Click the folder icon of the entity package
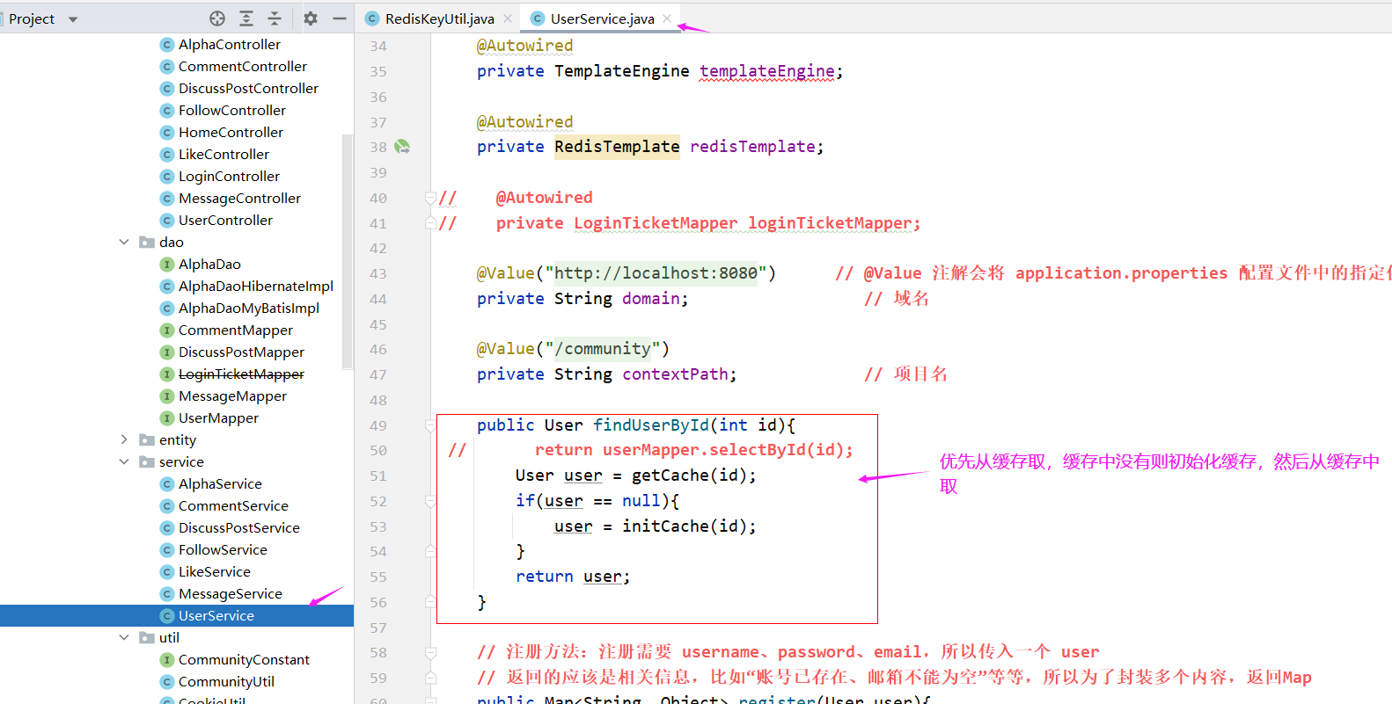The height and width of the screenshot is (704, 1392). click(x=147, y=439)
